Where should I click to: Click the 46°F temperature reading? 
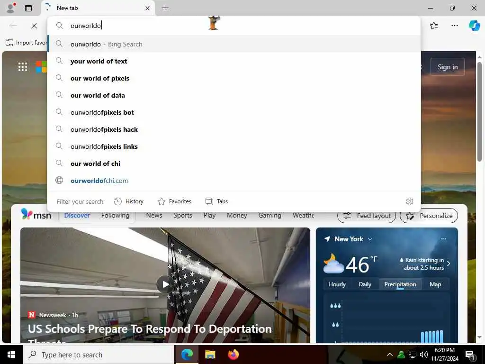tap(361, 264)
